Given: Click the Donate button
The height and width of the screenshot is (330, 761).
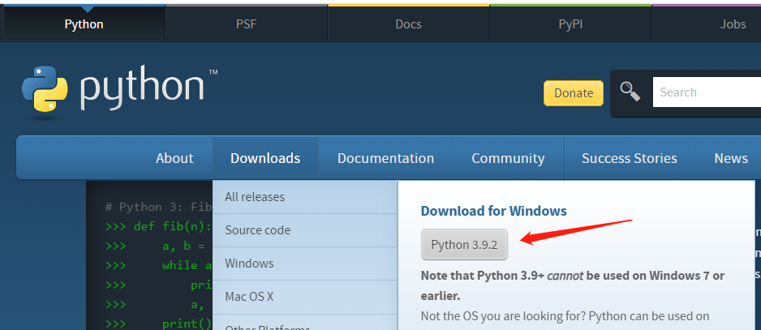Looking at the screenshot, I should pyautogui.click(x=574, y=93).
